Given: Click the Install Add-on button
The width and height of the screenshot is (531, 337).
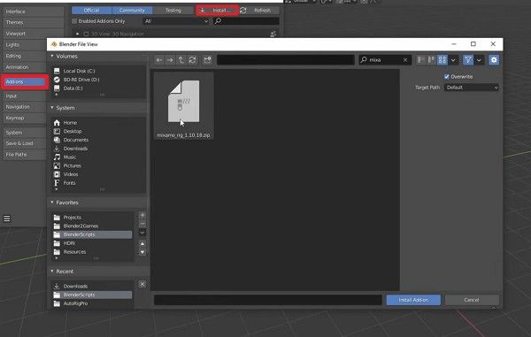Looking at the screenshot, I should (x=413, y=300).
